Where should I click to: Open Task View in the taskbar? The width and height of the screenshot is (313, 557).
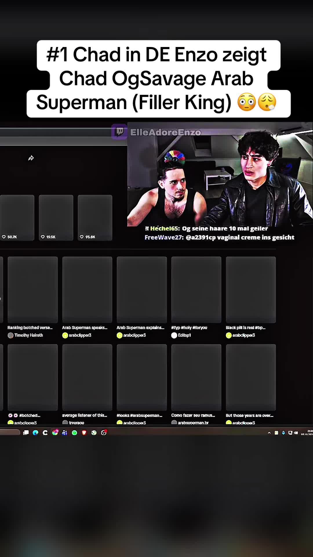point(26,433)
